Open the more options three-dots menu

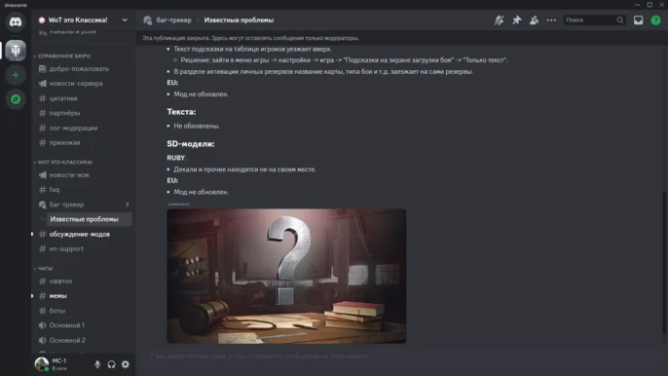[551, 20]
